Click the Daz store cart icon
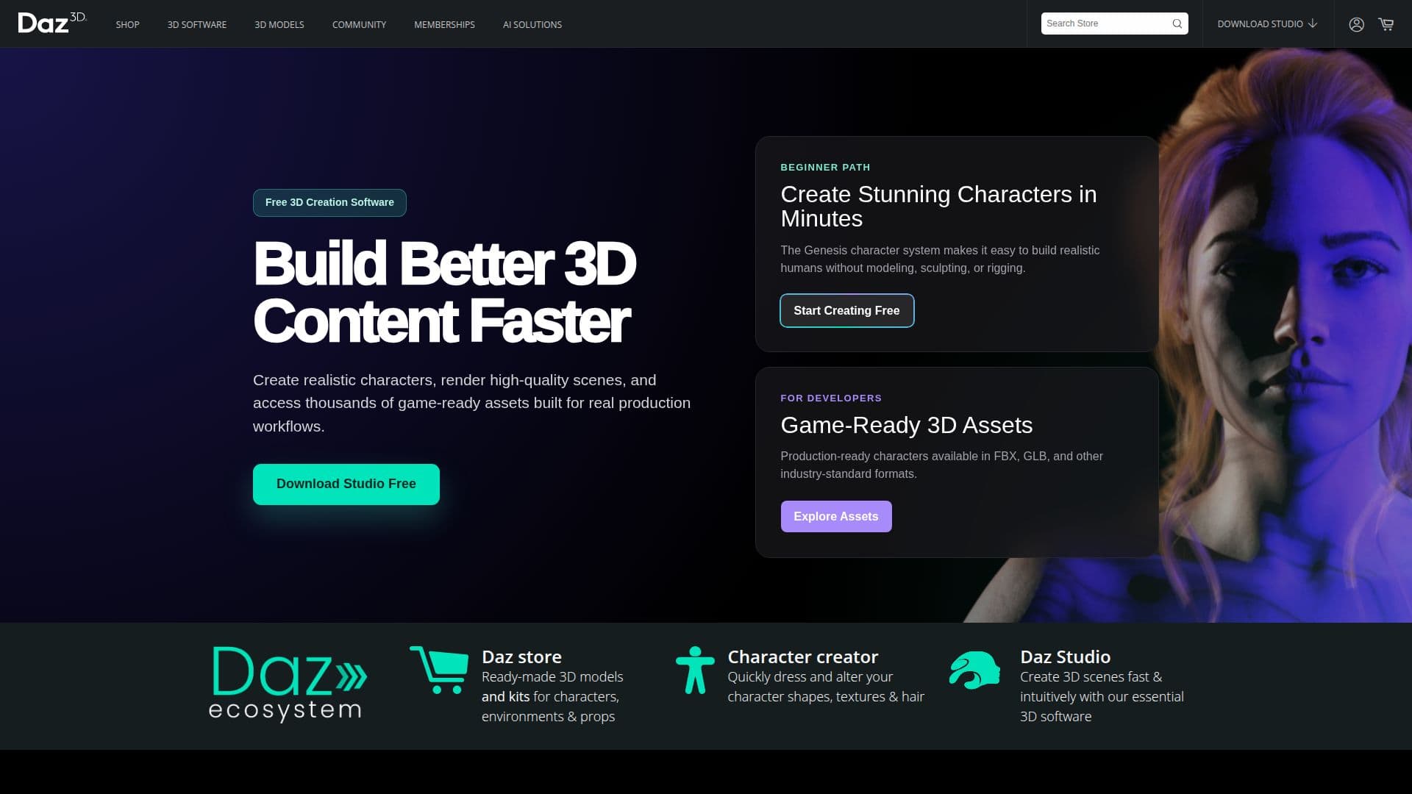The height and width of the screenshot is (794, 1412). (439, 670)
